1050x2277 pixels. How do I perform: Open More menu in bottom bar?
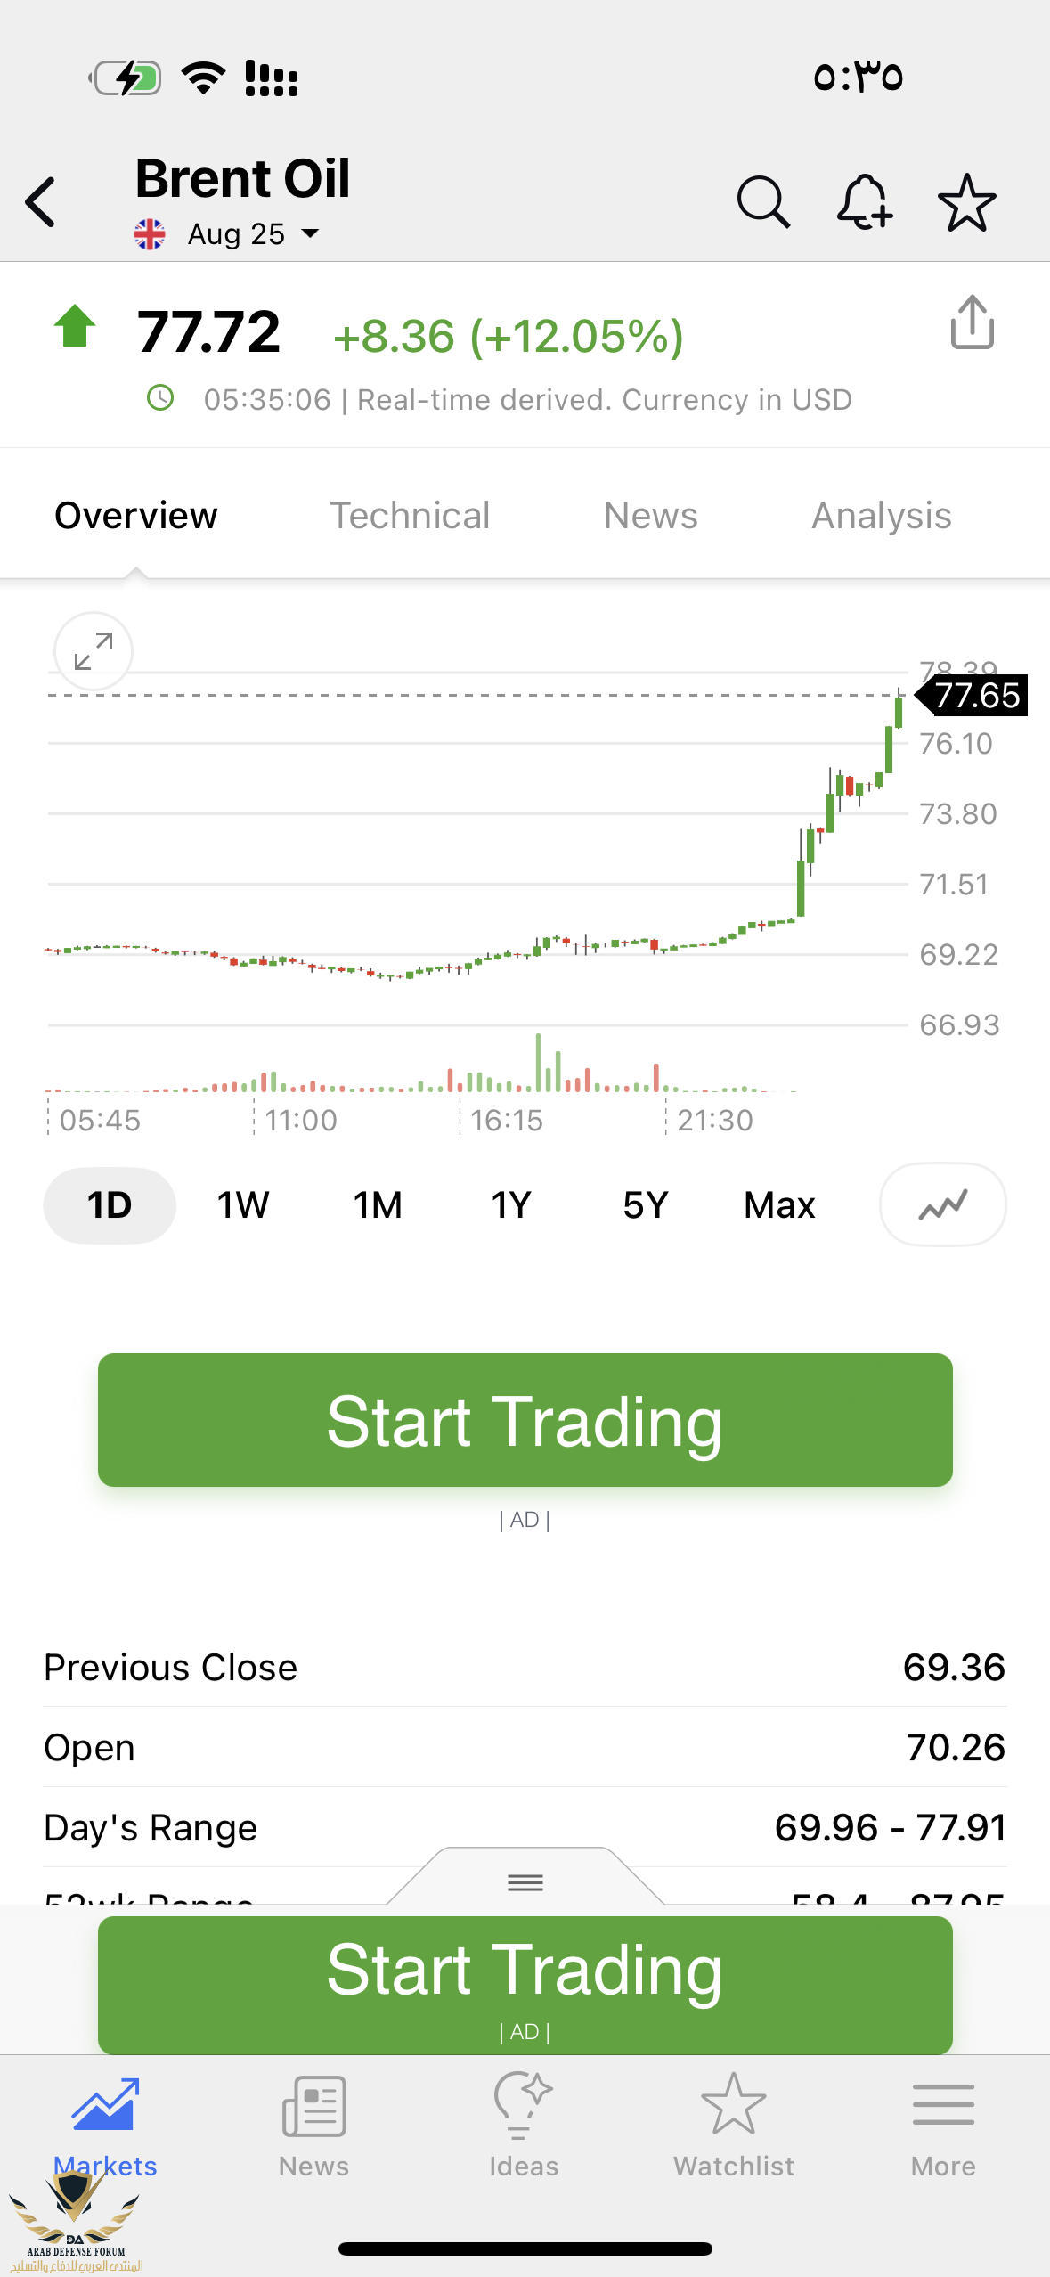[943, 2126]
